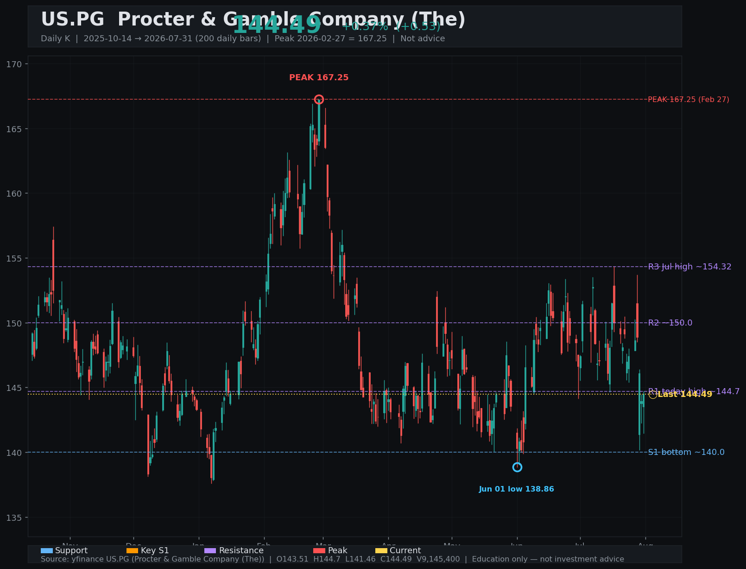Screen dimensions: 746x569
Task: Click the "Current" legend label
Action: point(405,550)
